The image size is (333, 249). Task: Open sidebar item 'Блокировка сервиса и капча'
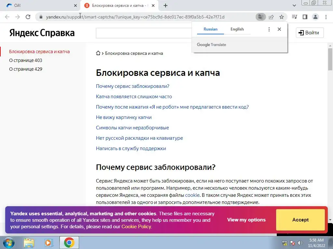click(39, 52)
